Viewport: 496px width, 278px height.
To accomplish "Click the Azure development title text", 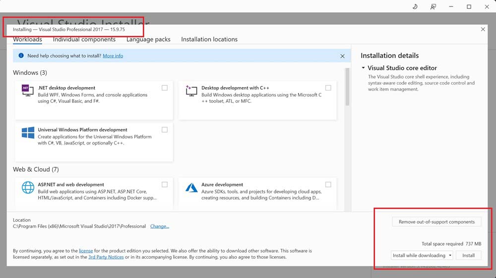I will pyautogui.click(x=222, y=185).
